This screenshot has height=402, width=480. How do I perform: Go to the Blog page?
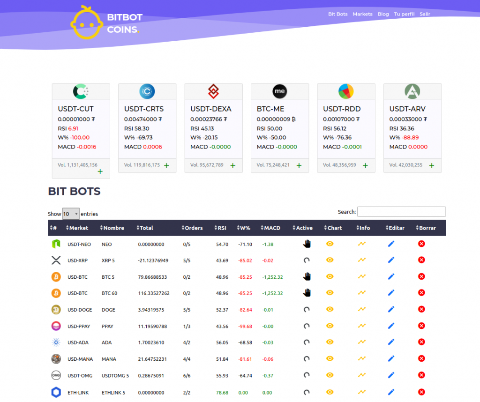[x=383, y=14]
